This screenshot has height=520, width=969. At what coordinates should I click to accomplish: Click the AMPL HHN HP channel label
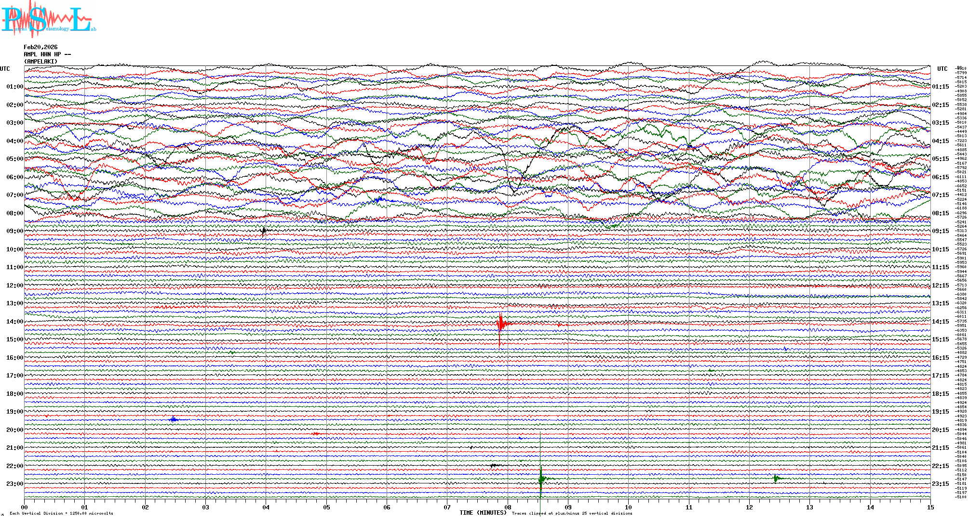pyautogui.click(x=47, y=54)
